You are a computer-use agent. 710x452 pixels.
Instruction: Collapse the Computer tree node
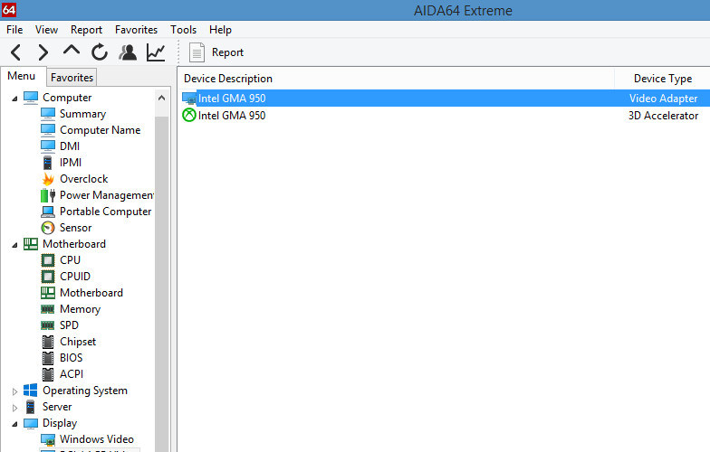(x=14, y=98)
